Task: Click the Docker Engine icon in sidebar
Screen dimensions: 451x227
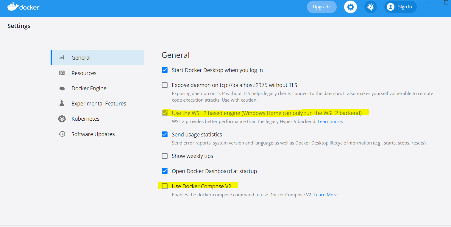Action: [x=62, y=88]
